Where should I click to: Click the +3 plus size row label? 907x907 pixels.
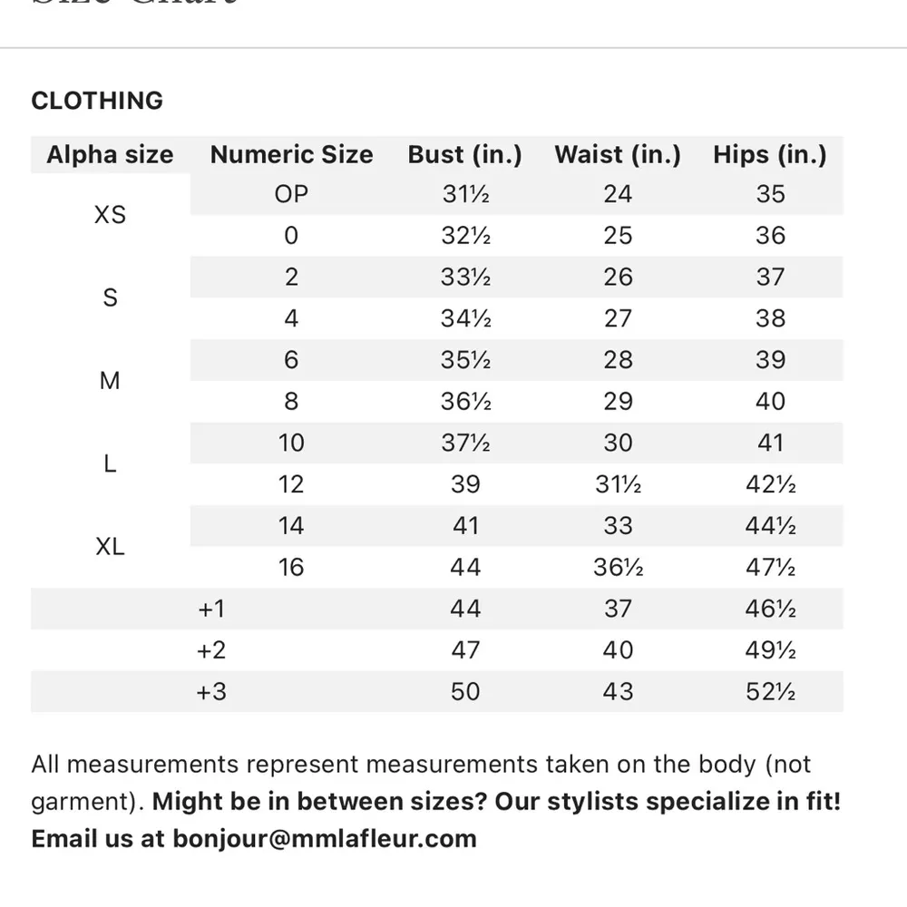[x=211, y=692]
